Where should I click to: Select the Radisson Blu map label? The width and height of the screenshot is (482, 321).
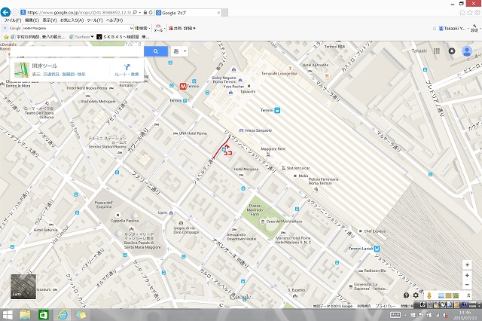(x=375, y=271)
